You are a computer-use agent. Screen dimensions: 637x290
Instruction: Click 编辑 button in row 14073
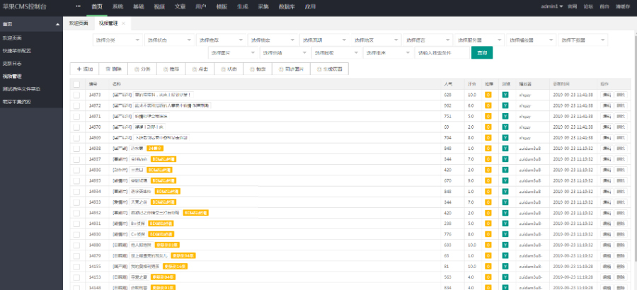pyautogui.click(x=607, y=95)
